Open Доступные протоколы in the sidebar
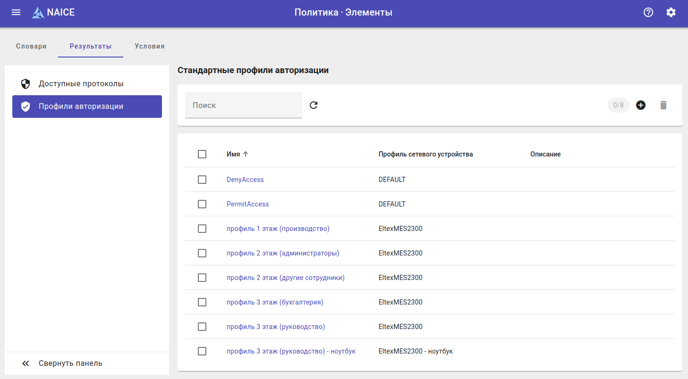Screen dimensions: 688x379 tap(81, 84)
